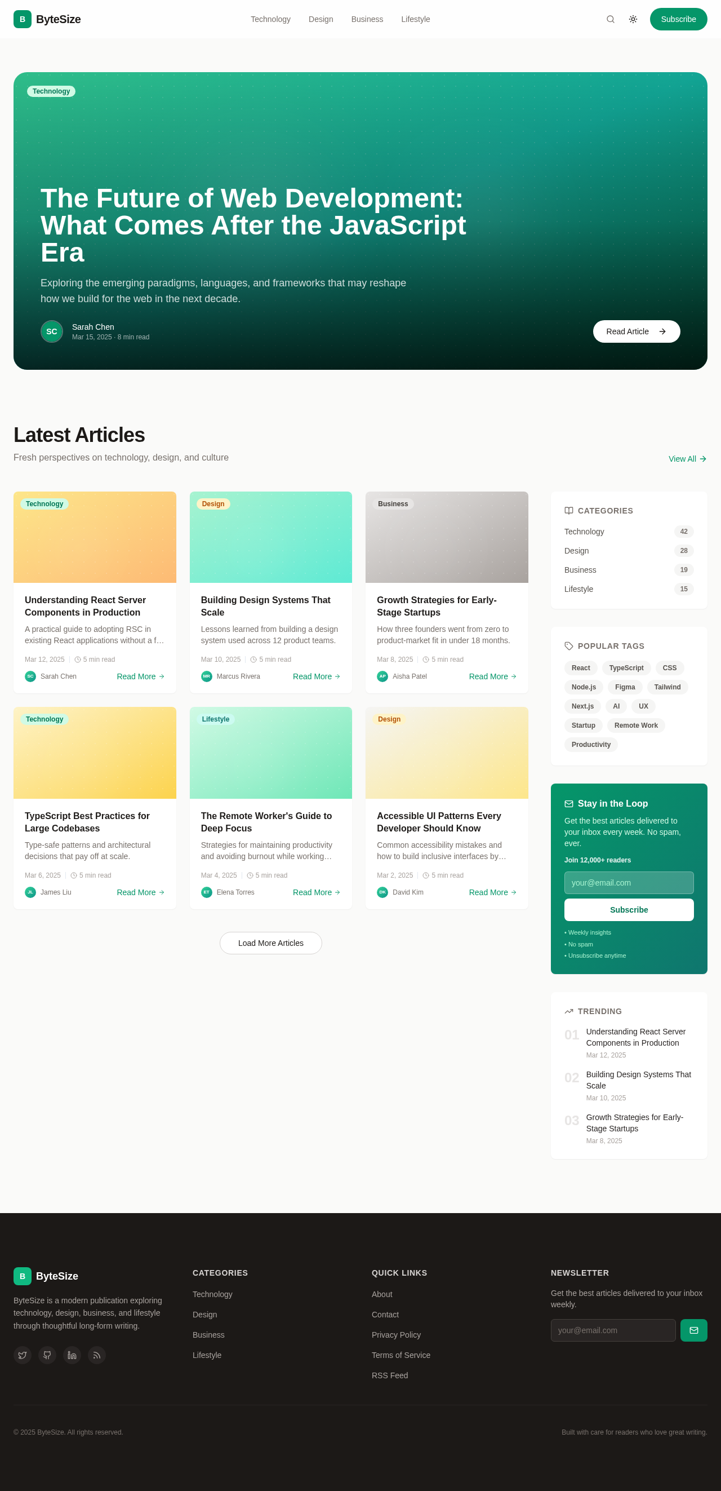Click Sarah Chen SC avatar in hero
Image resolution: width=721 pixels, height=1491 pixels.
(x=51, y=331)
